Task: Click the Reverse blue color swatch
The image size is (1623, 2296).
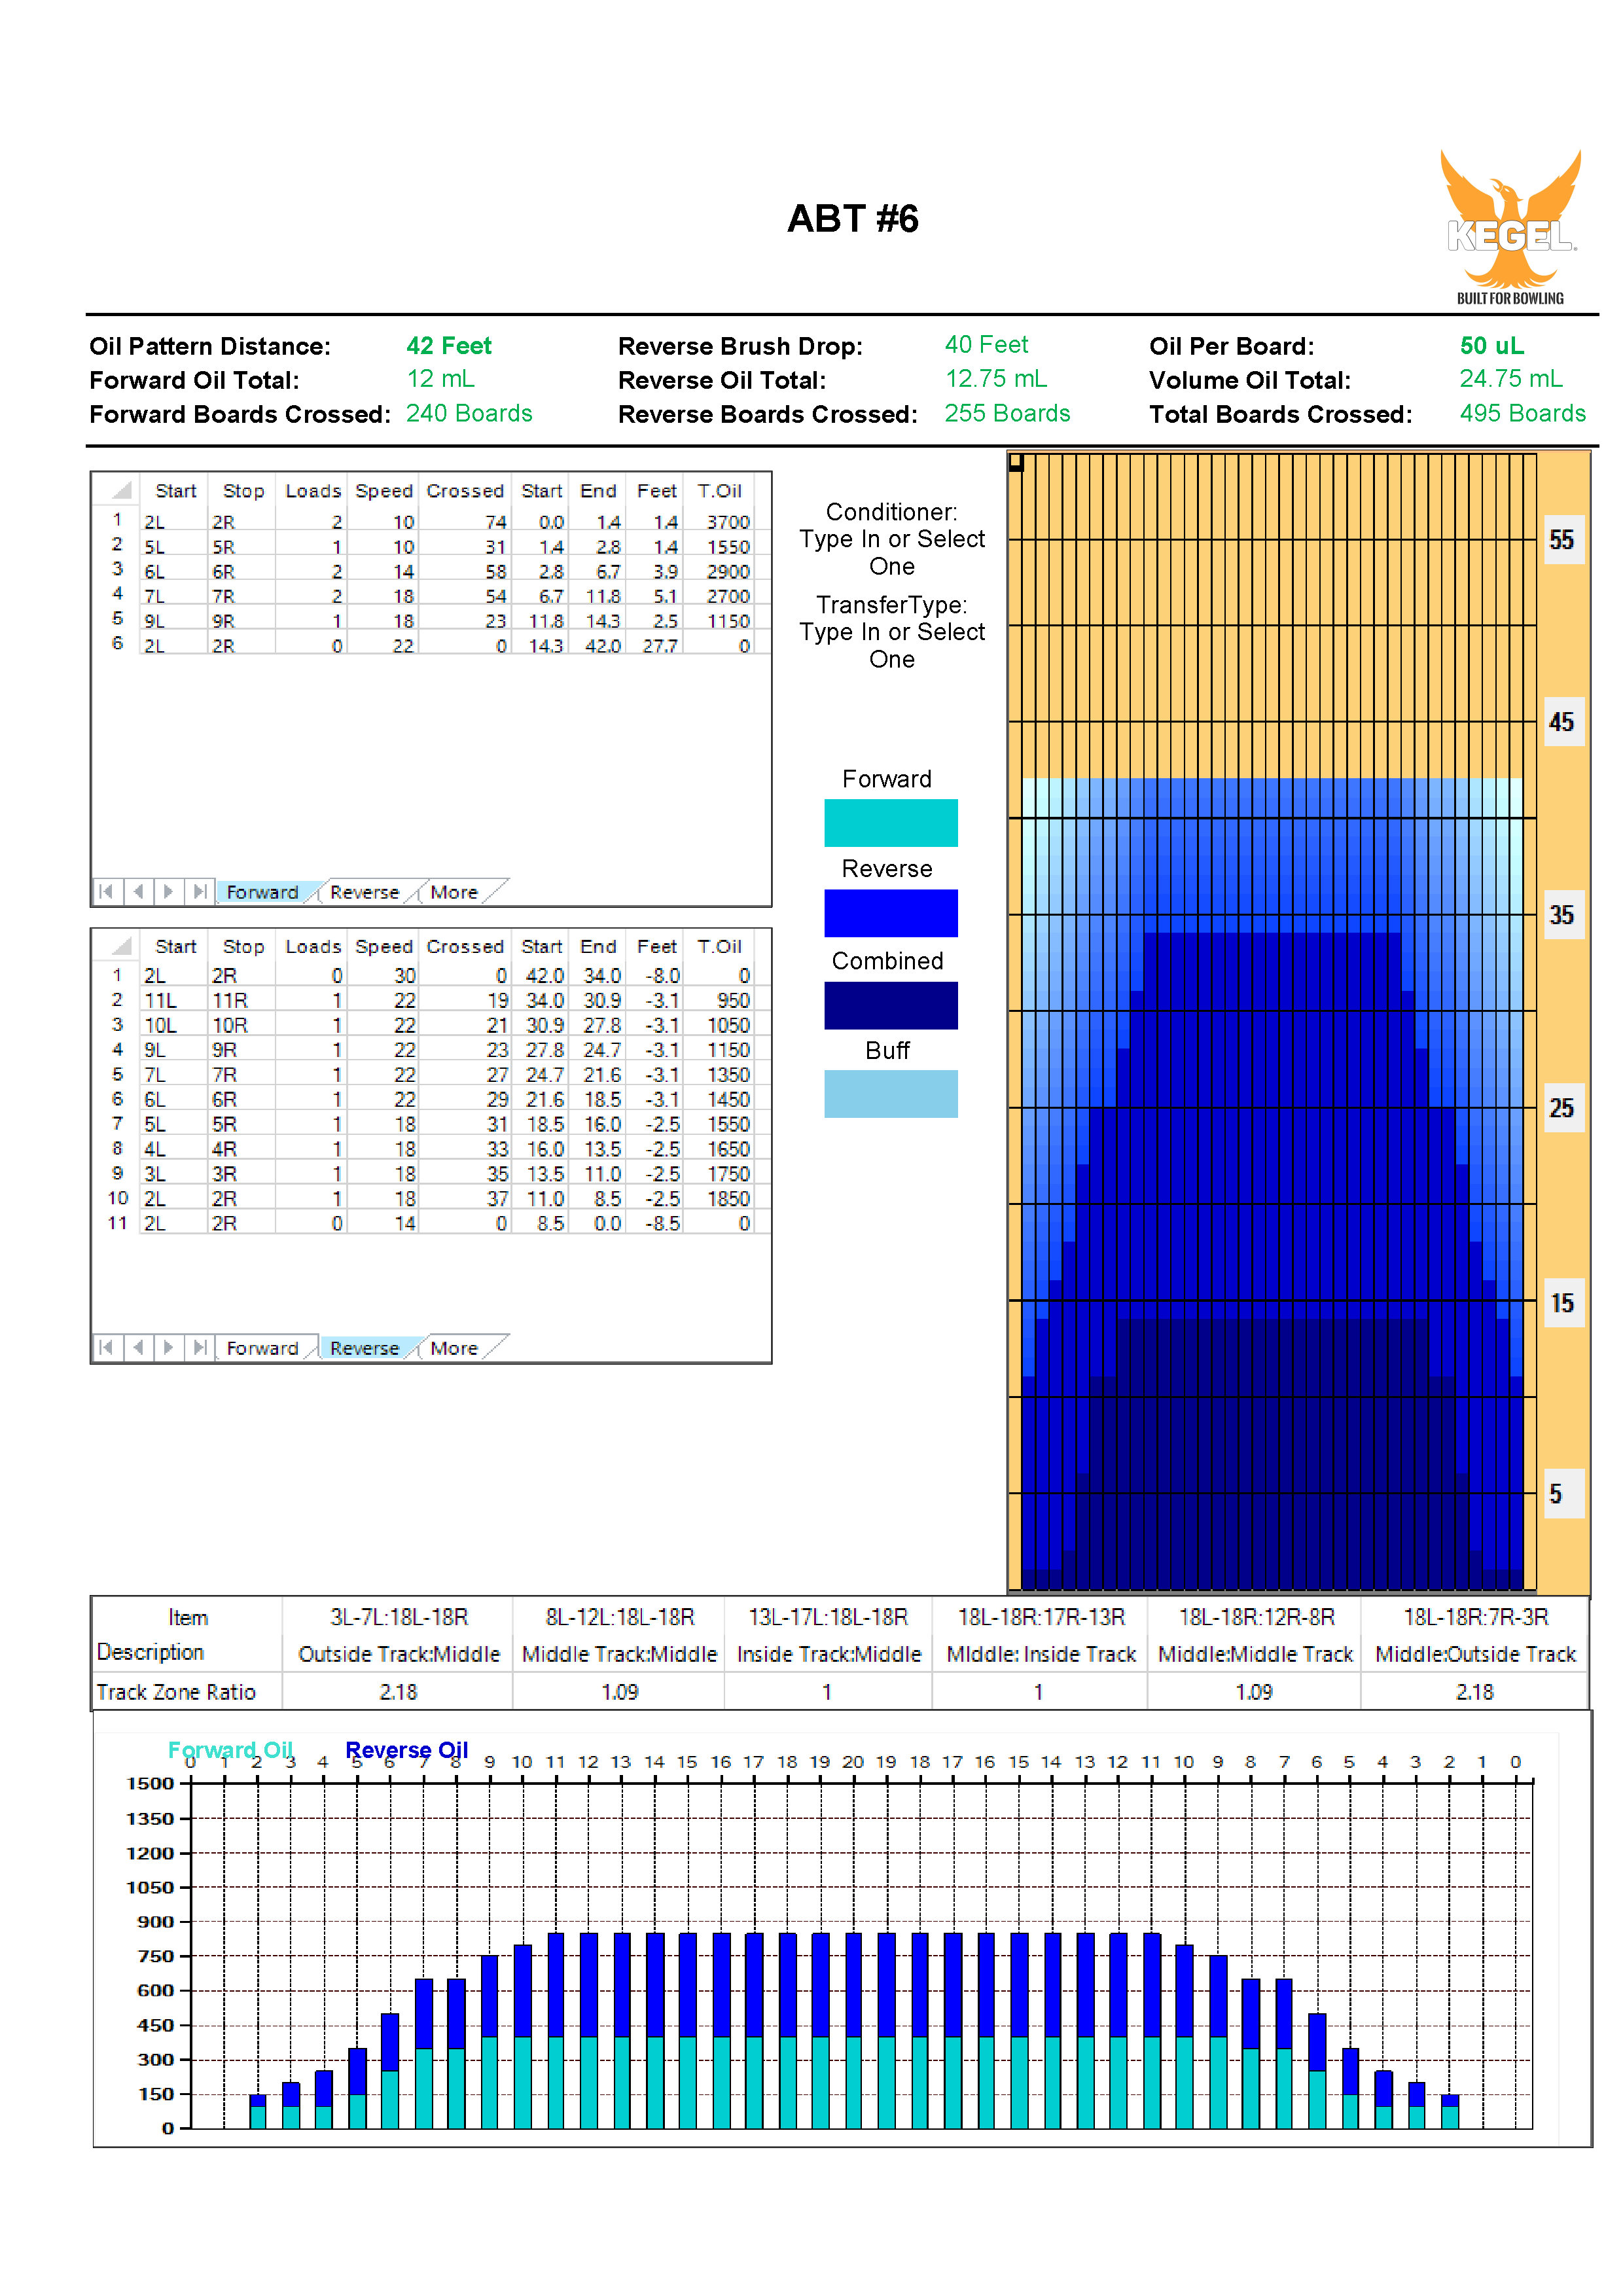Action: point(890,913)
